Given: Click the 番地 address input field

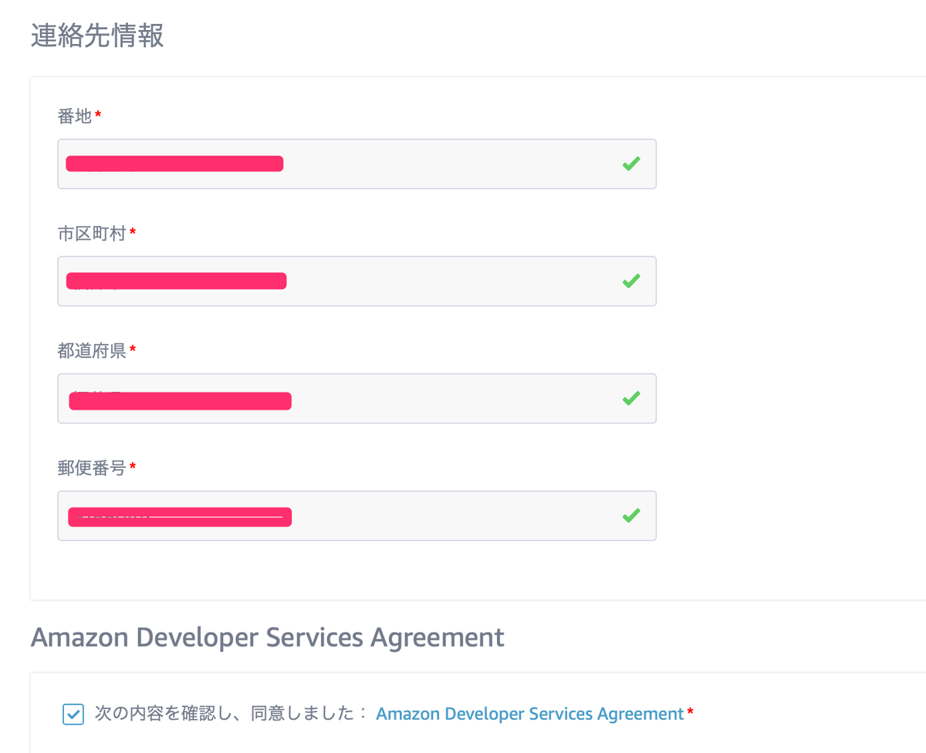Looking at the screenshot, I should 357,164.
